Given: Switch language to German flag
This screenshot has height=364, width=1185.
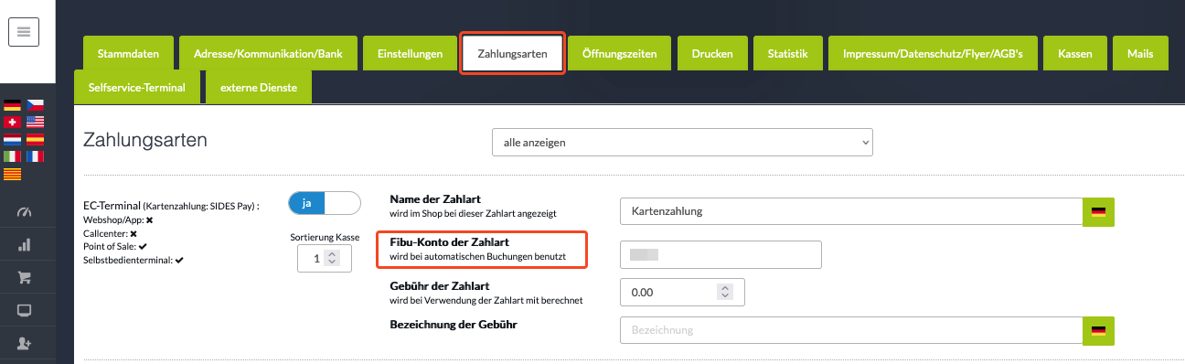Looking at the screenshot, I should pyautogui.click(x=12, y=105).
